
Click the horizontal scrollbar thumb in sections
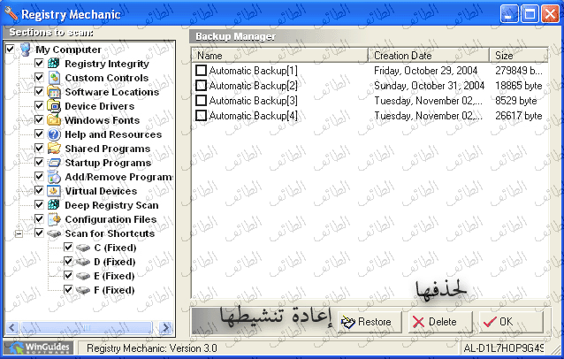87,328
